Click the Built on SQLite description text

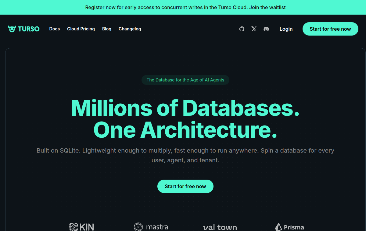coord(185,155)
